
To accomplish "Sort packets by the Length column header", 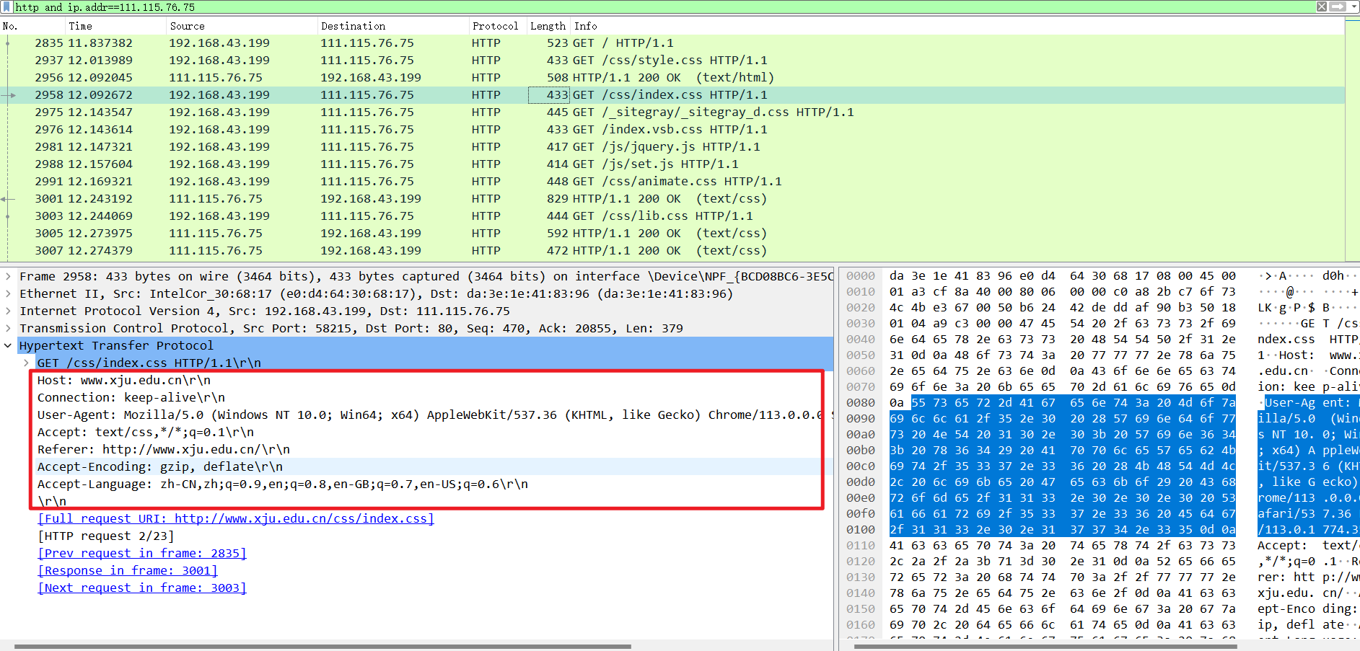I will click(x=548, y=26).
